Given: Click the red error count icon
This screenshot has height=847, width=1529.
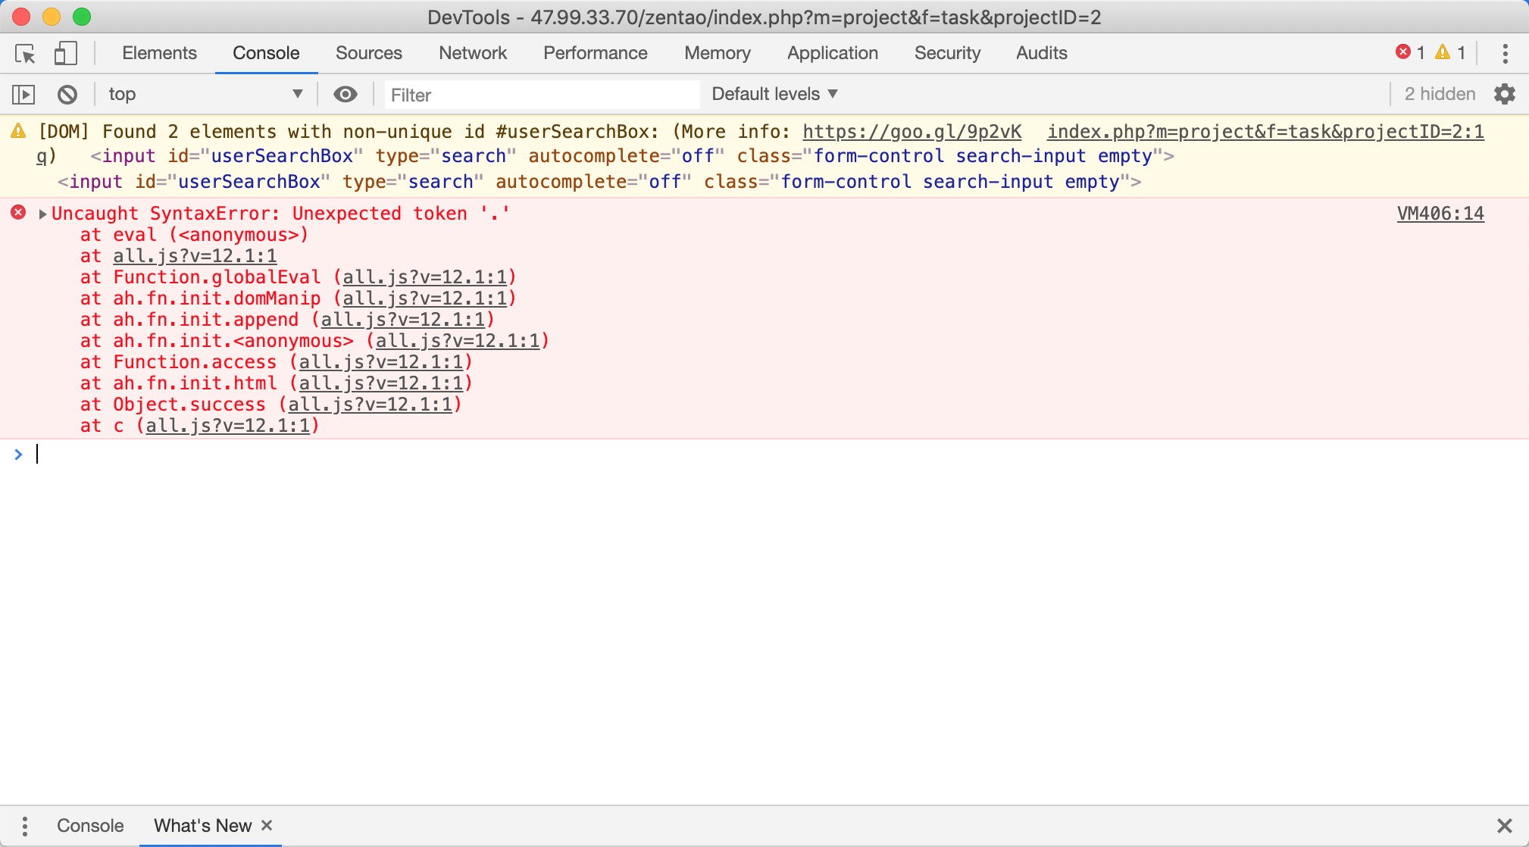Looking at the screenshot, I should pos(1403,52).
